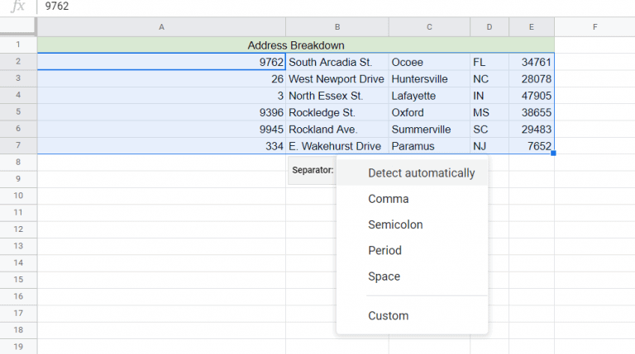Click the Address Breakdown title cell
Screen dimensions: 635x354
[295, 45]
